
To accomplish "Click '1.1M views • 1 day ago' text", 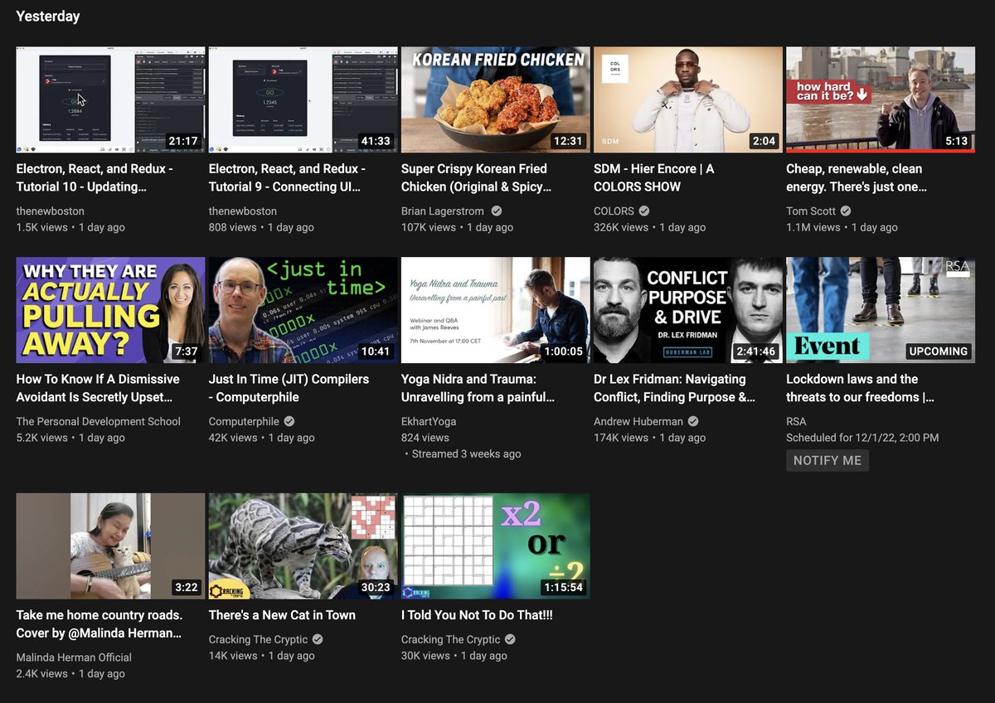I will coord(842,227).
